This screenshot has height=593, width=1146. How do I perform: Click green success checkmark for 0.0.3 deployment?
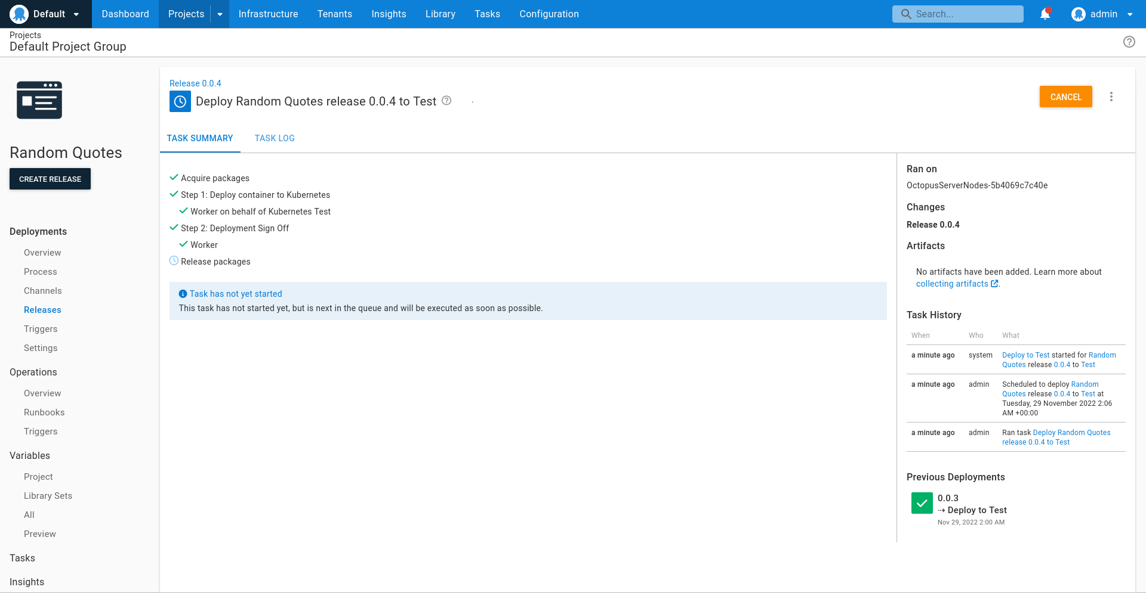click(x=922, y=503)
